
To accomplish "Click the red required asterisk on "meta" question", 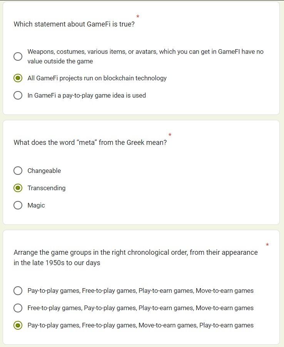I will (170, 135).
